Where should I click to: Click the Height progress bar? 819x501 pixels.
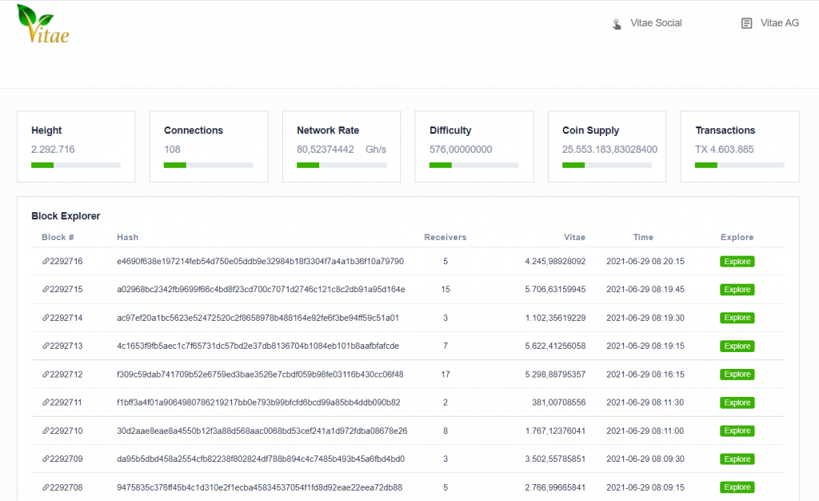pos(76,165)
